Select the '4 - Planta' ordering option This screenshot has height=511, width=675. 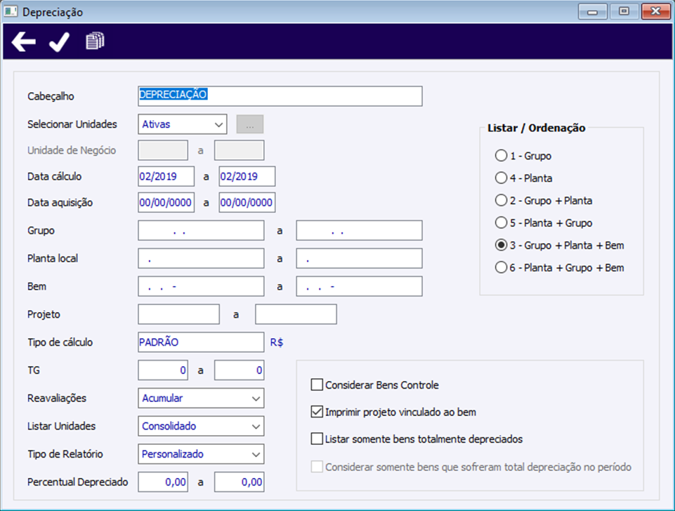coord(501,178)
